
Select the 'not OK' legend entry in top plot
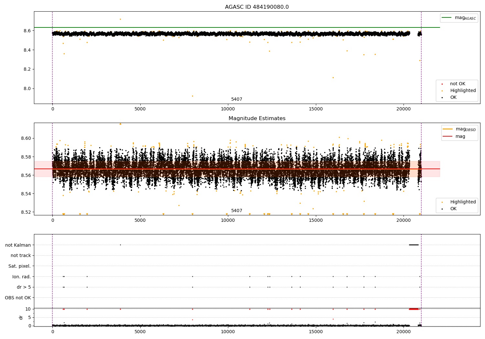[x=458, y=84]
